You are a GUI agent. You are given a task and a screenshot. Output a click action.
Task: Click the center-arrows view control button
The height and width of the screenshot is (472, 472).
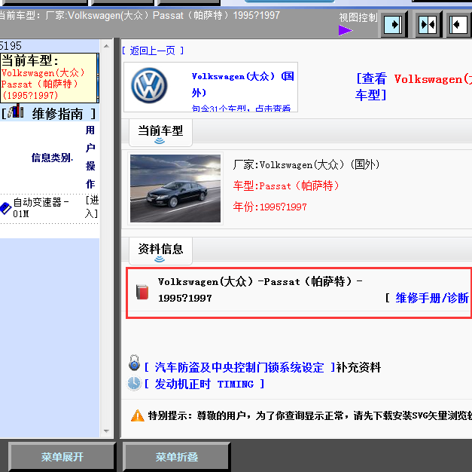click(x=428, y=24)
